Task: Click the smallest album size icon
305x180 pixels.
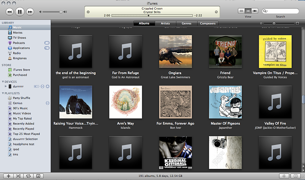Action: tap(261, 23)
